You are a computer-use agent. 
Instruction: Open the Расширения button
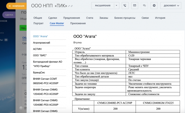pyautogui.click(x=103, y=6)
